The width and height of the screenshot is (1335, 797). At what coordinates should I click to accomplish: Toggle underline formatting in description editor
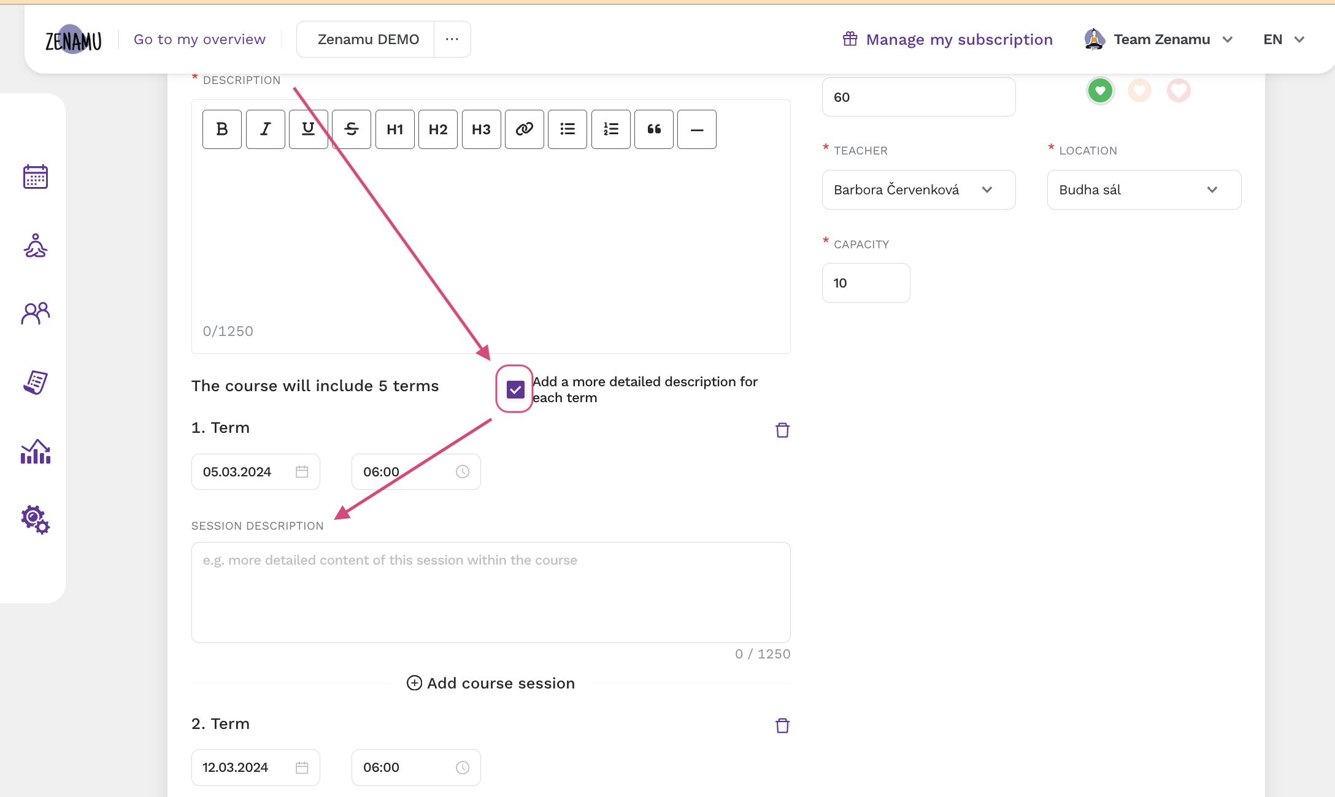tap(310, 129)
